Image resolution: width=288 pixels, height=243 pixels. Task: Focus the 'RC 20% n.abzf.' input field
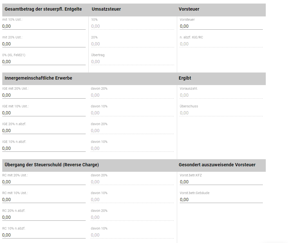[44, 217]
